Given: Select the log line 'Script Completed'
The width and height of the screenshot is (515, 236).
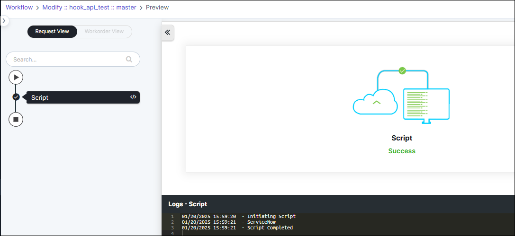Looking at the screenshot, I should pos(237,227).
